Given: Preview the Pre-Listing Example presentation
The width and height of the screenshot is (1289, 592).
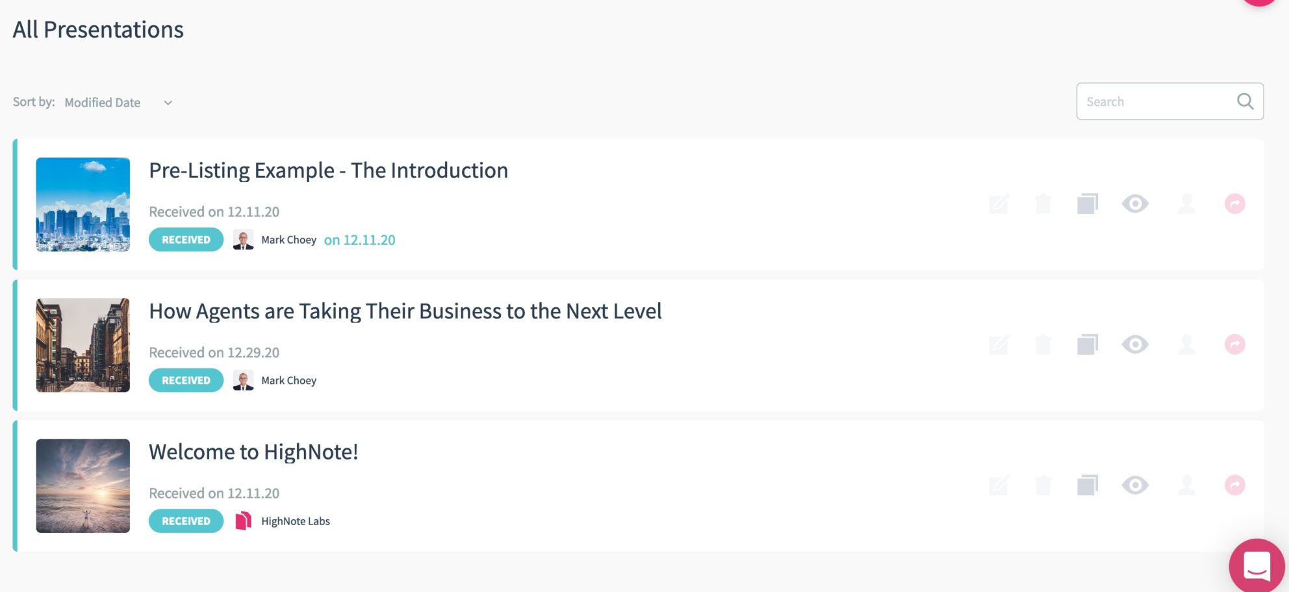Looking at the screenshot, I should tap(1134, 203).
